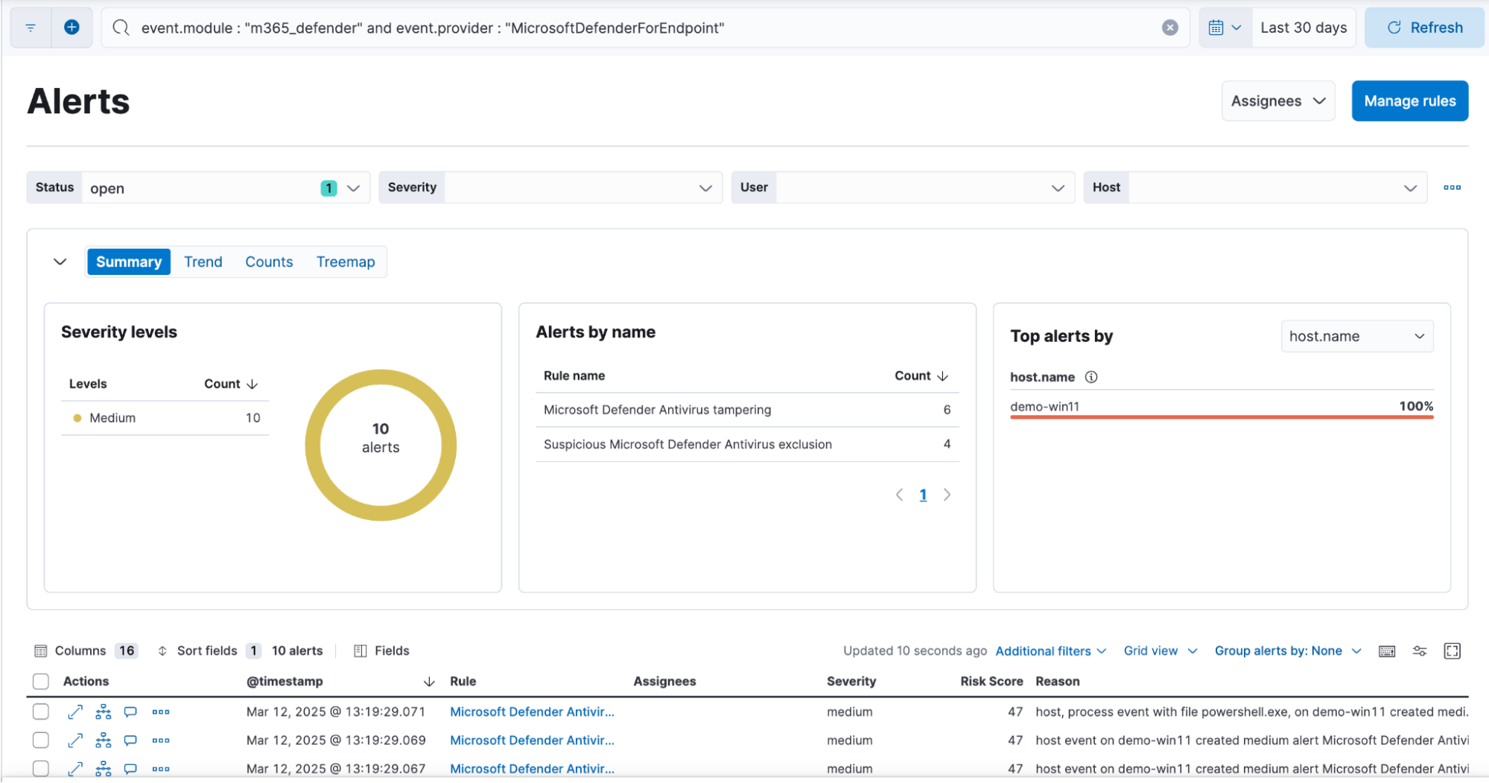Add a new filter with plus icon
The width and height of the screenshot is (1489, 783).
[x=72, y=28]
